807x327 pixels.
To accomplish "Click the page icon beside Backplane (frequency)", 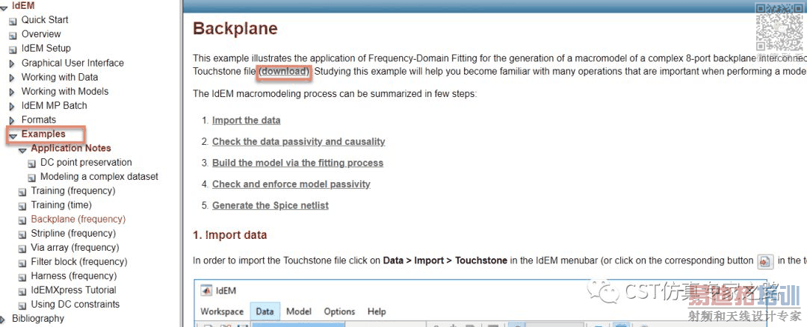I will pos(22,220).
